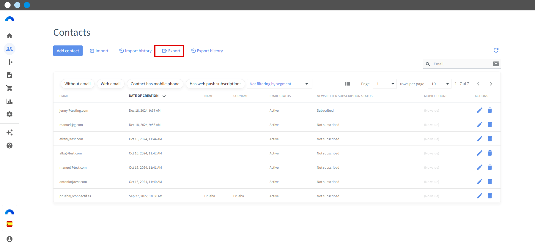The width and height of the screenshot is (535, 248).
Task: Click the Add contact button
Action: point(68,51)
